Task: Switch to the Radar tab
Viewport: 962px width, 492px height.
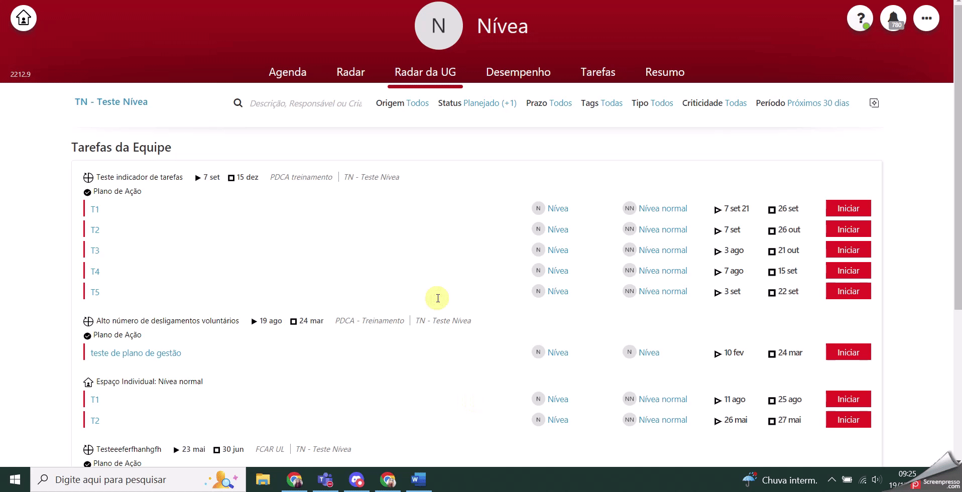Action: pos(350,72)
